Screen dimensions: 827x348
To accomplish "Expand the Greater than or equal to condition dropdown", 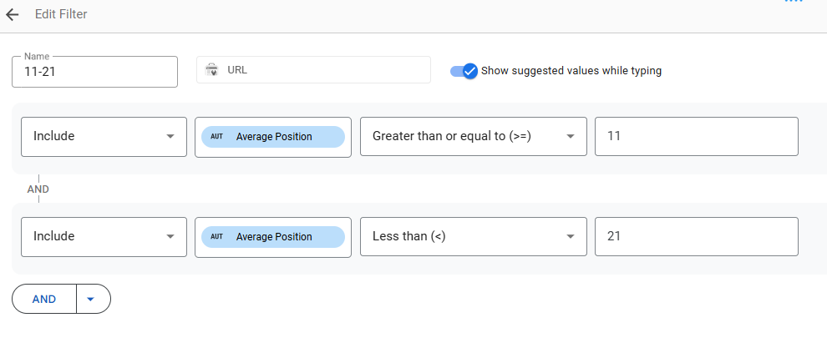I will click(x=473, y=137).
